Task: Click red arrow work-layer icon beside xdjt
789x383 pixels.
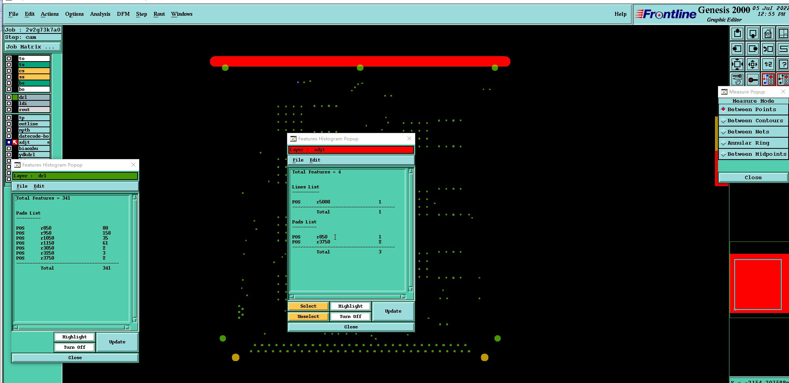Action: click(15, 142)
